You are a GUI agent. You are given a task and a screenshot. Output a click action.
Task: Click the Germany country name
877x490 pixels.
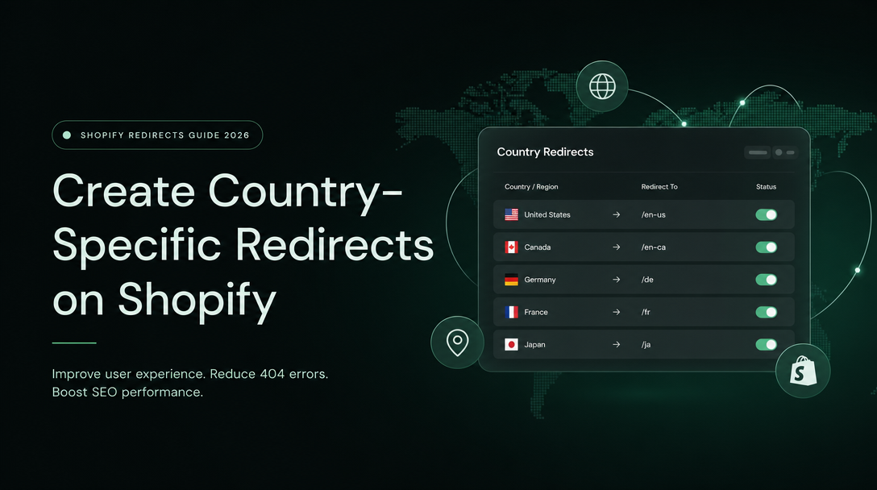click(x=540, y=280)
